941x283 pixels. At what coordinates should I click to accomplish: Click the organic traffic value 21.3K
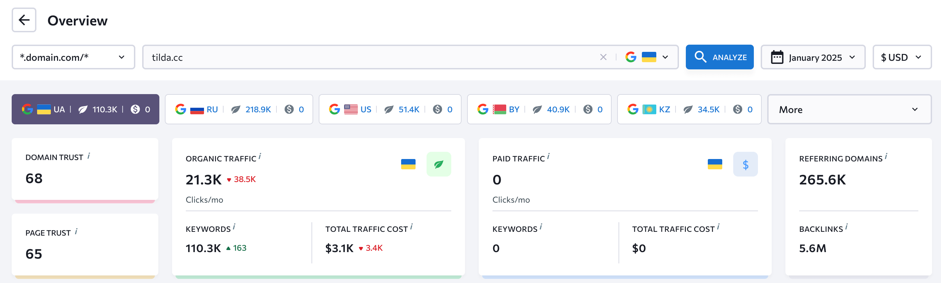pos(203,180)
